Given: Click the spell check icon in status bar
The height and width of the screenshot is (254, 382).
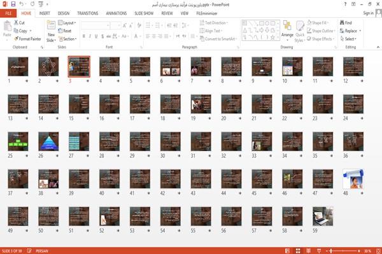Looking at the screenshot, I should coord(29,251).
